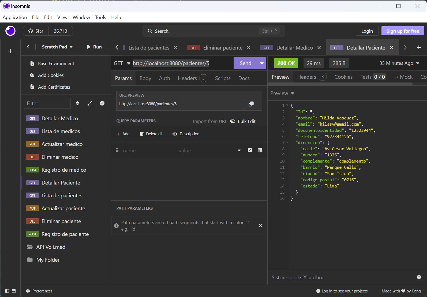Select the Lista de medicos request
Screen dimensions: 427x297
[66, 131]
